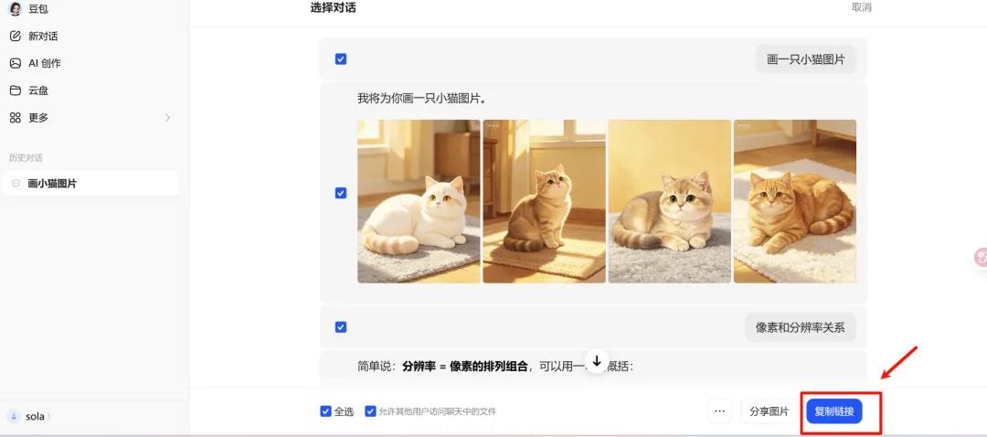
Task: Click the 复制链接 button
Action: tap(834, 411)
